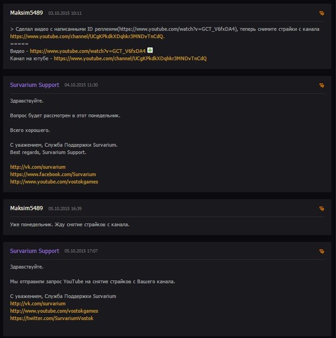This screenshot has width=336, height=338.
Task: Open Survarium Support name on 05.10.2015 17:07 post
Action: point(34,251)
